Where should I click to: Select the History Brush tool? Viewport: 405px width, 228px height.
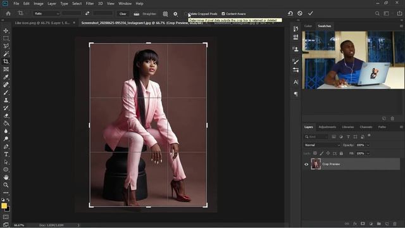[6, 108]
